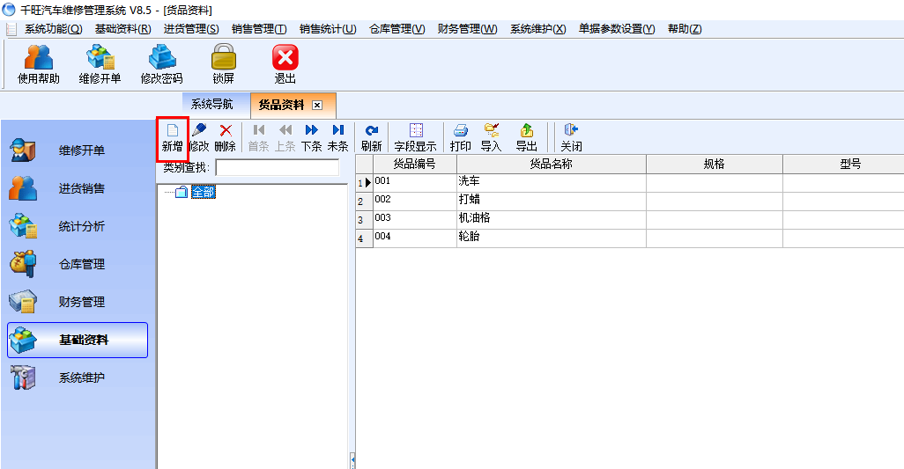The image size is (904, 469).
Task: Switch to the 系统导航 tab
Action: (x=212, y=104)
